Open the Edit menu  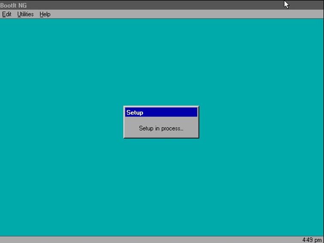click(x=6, y=14)
